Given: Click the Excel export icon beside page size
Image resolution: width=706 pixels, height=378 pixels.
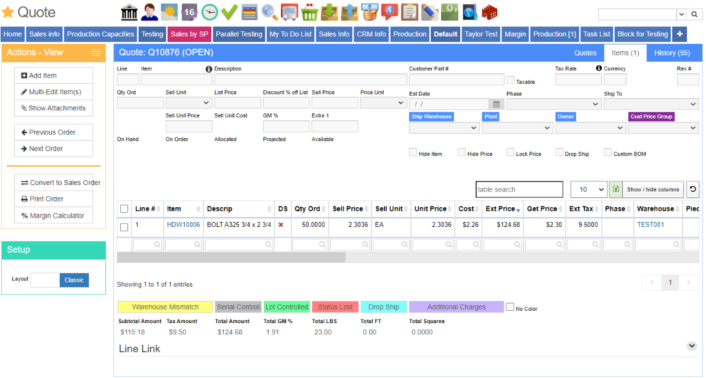Looking at the screenshot, I should click(x=615, y=189).
